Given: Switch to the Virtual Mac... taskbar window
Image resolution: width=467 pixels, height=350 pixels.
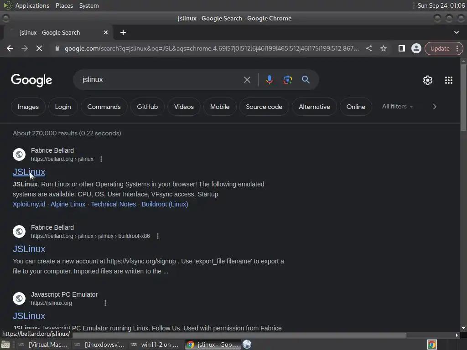Looking at the screenshot, I should point(42,345).
